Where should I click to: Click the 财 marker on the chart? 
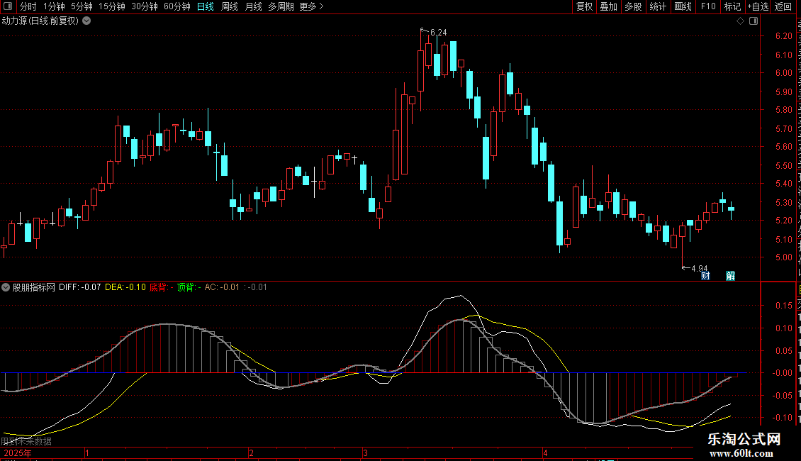tap(705, 276)
